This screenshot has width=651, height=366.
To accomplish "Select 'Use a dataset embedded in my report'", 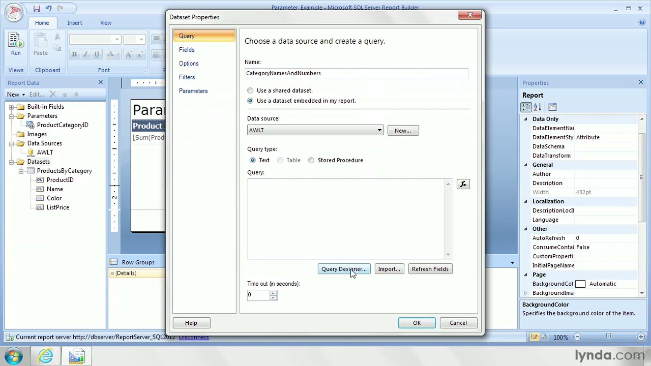I will [250, 101].
